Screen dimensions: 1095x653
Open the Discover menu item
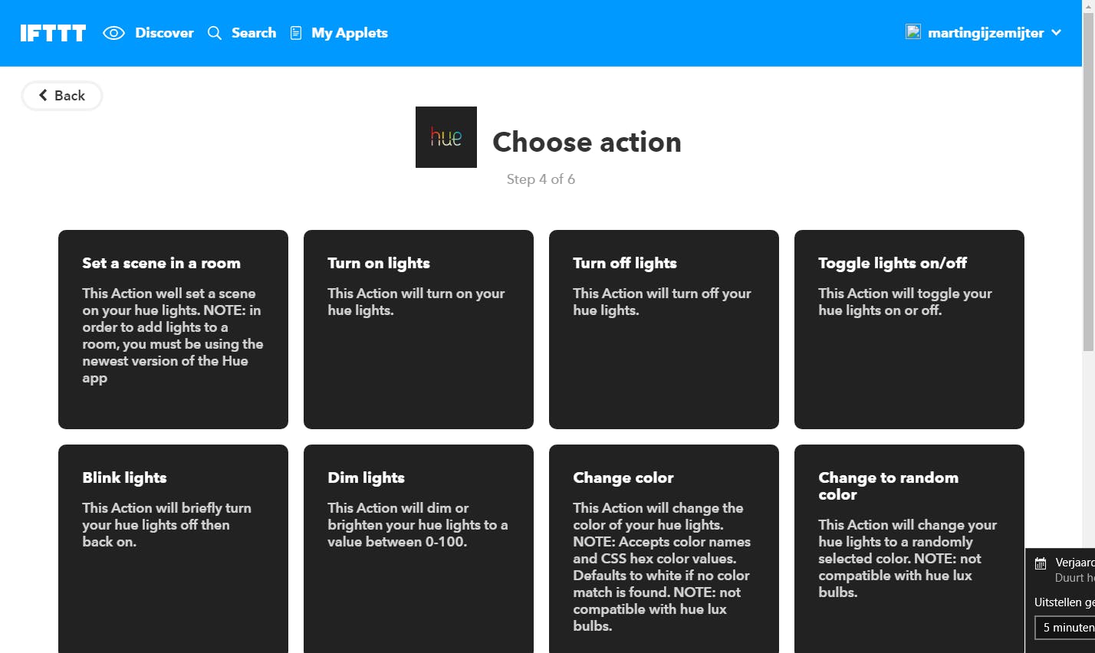164,33
